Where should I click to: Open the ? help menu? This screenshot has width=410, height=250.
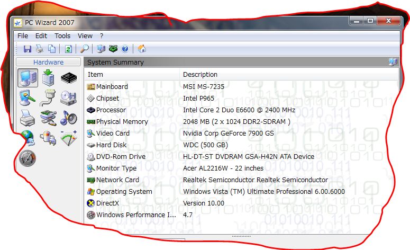coord(102,35)
